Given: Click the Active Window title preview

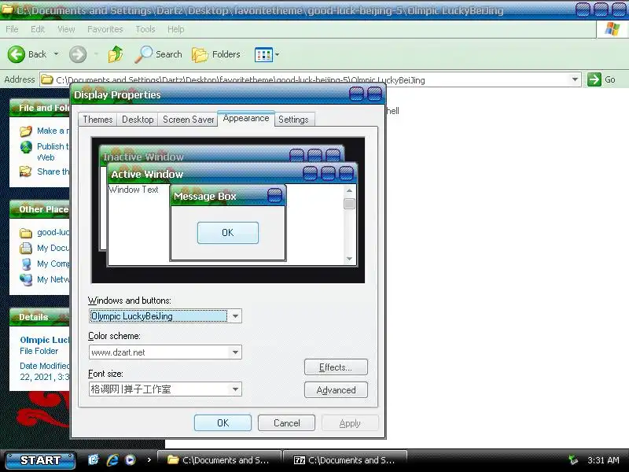Looking at the screenshot, I should point(147,174).
